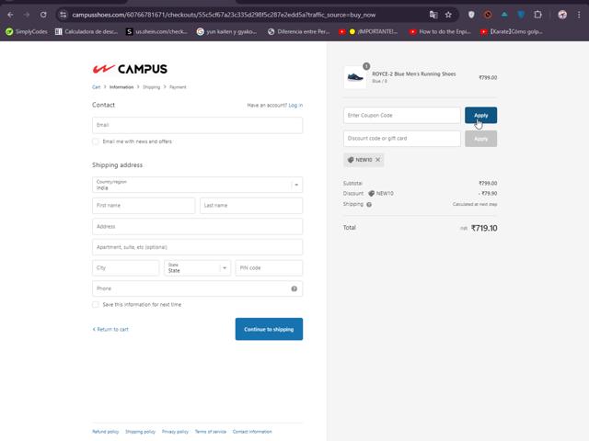
Task: Open the teal triangle extension icon
Action: click(504, 15)
